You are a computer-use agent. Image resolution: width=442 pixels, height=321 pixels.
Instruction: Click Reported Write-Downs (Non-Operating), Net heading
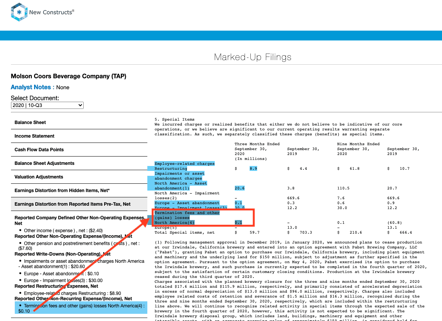[62, 254]
